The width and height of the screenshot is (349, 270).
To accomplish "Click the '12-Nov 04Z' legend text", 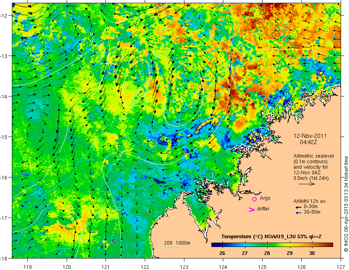I will click(x=308, y=173).
